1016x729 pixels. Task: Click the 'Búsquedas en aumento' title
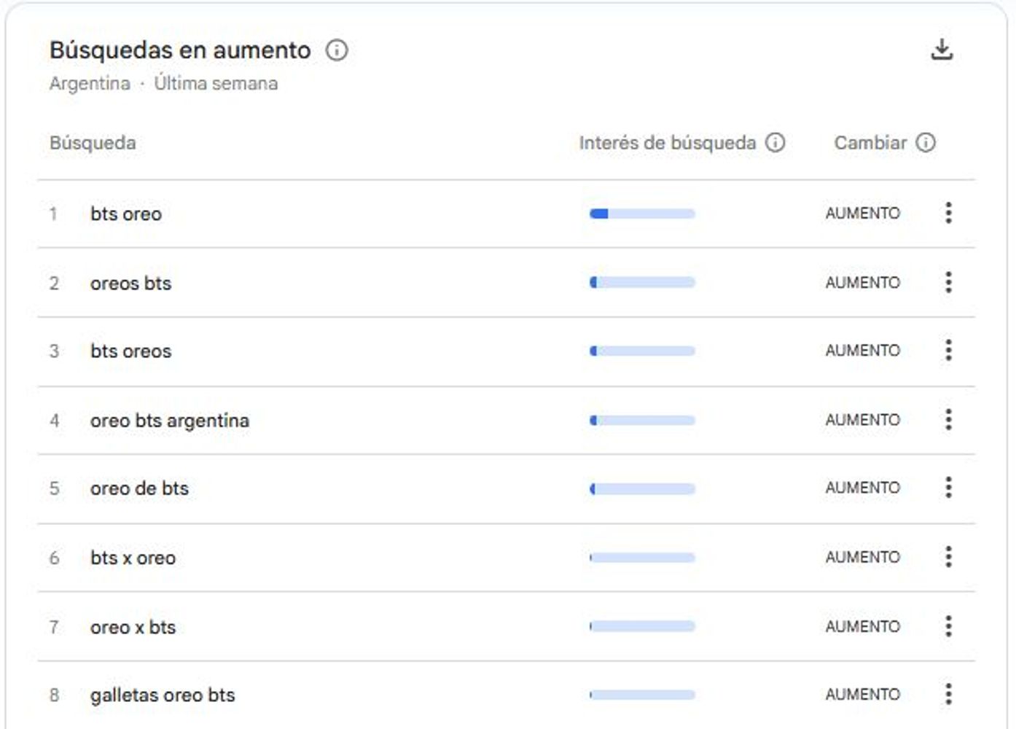click(x=180, y=50)
